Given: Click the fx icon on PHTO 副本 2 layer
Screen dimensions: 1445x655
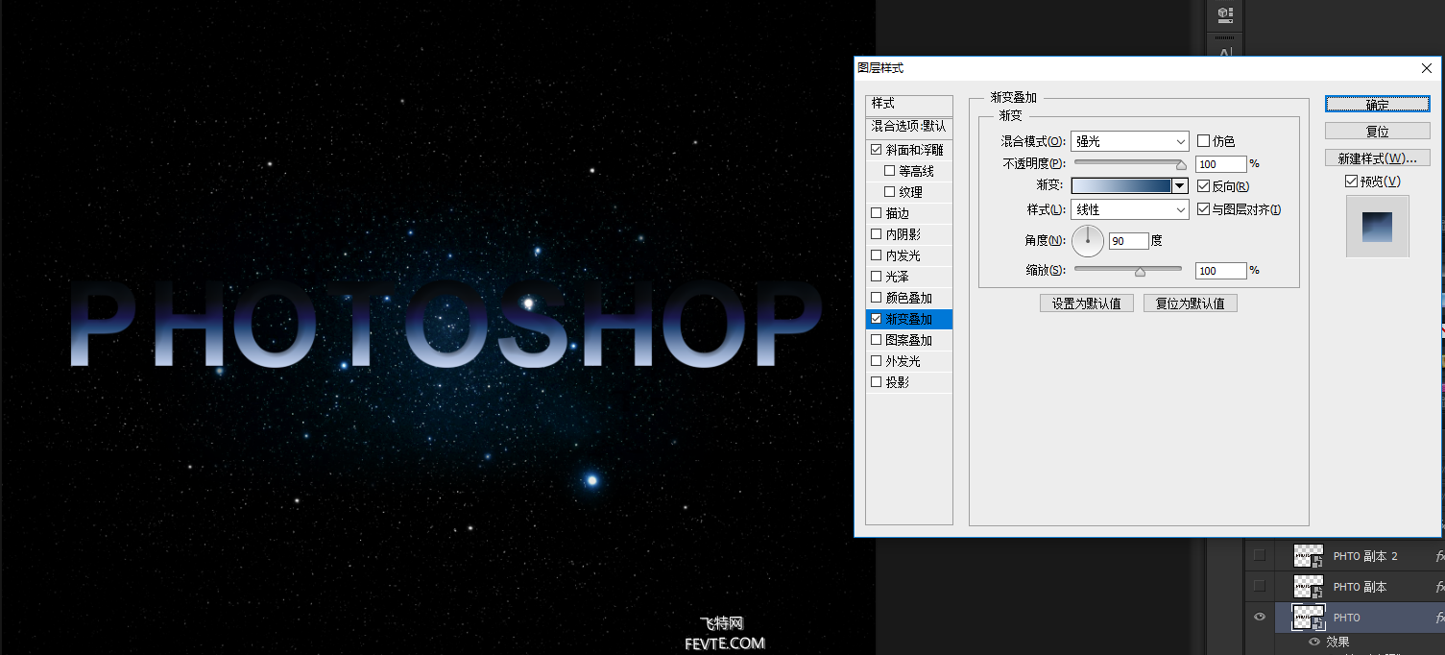Looking at the screenshot, I should click(1440, 556).
